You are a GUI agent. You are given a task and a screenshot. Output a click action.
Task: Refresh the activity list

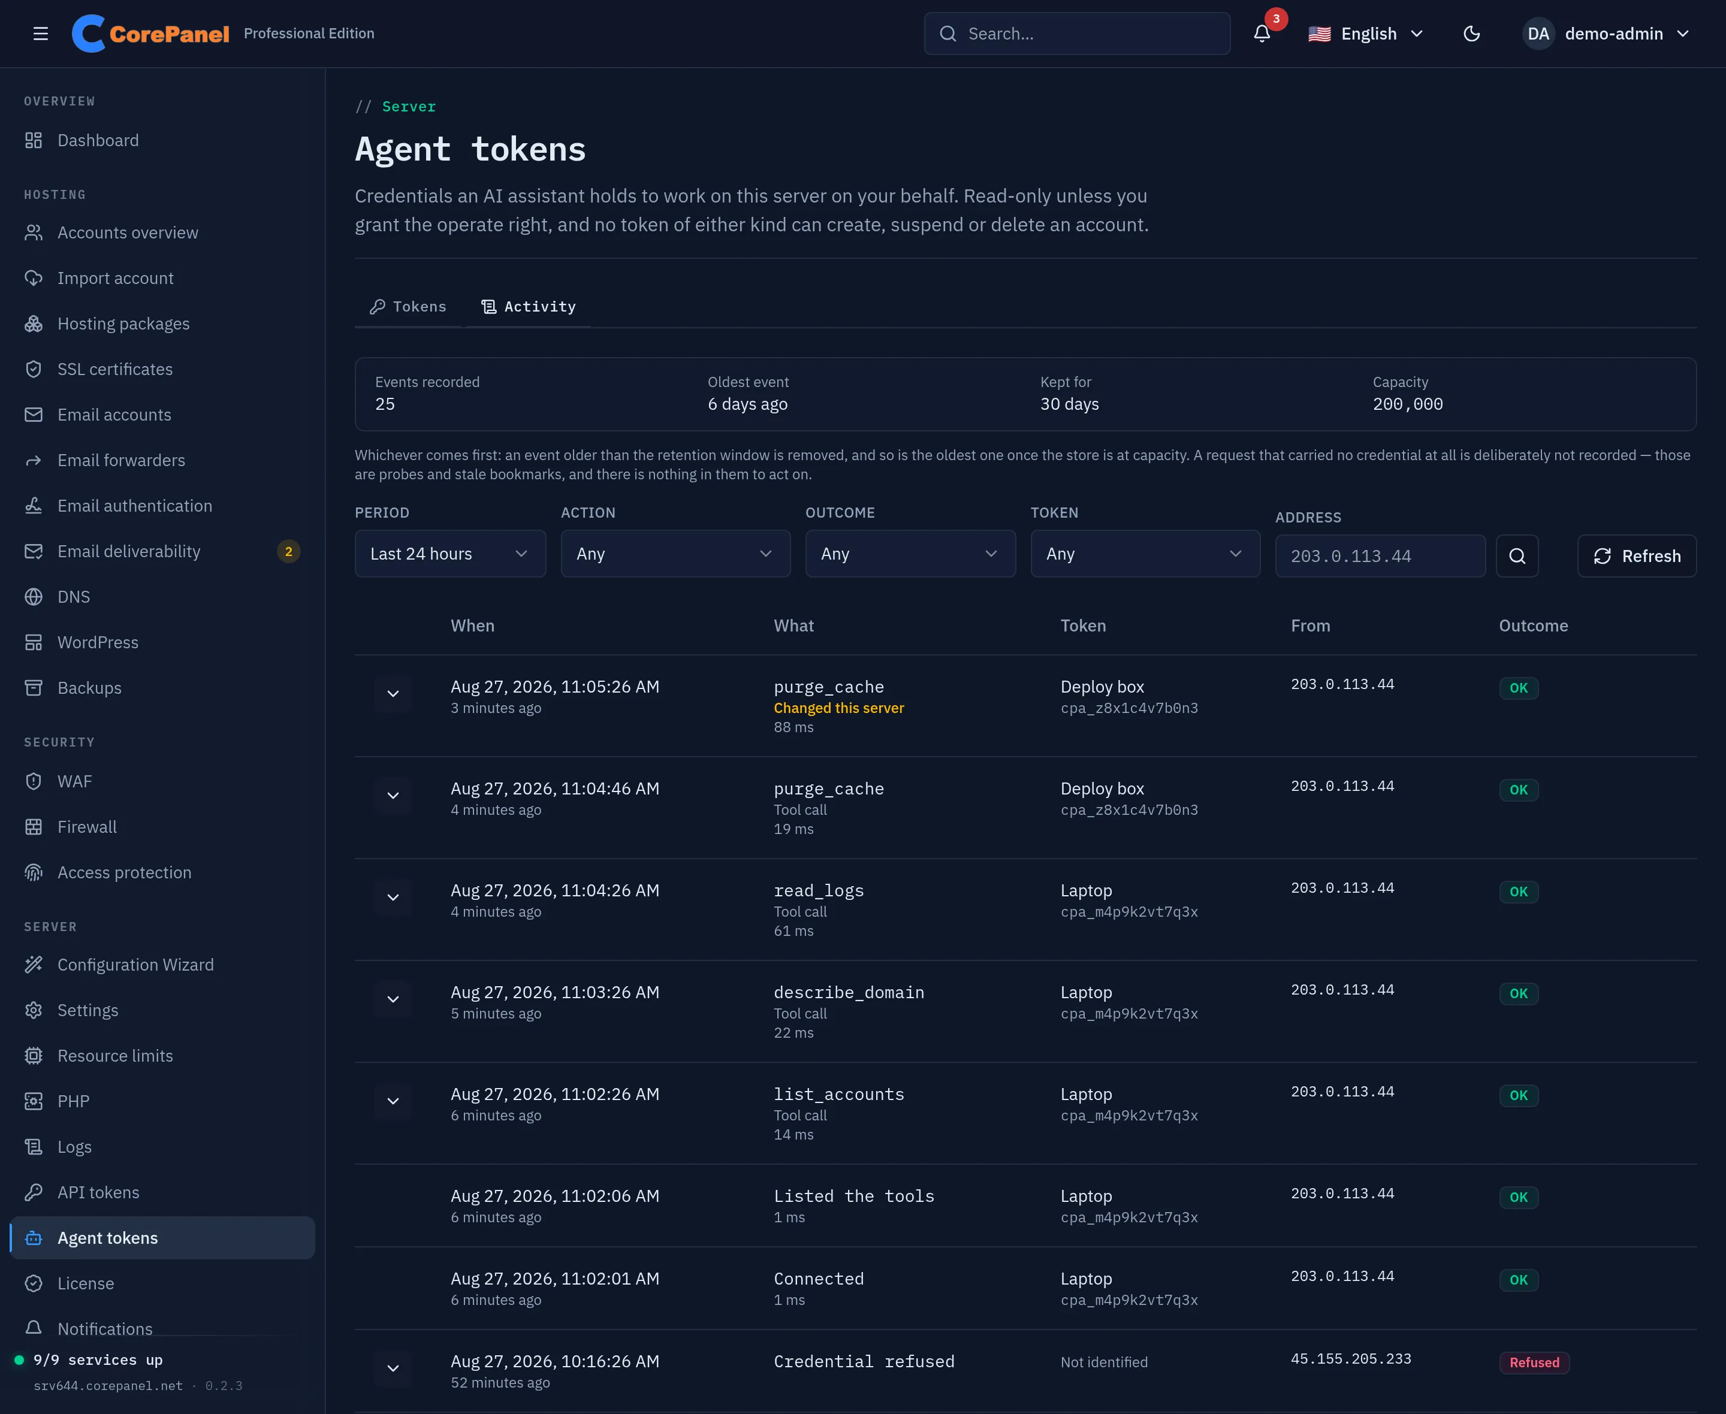pyautogui.click(x=1636, y=557)
